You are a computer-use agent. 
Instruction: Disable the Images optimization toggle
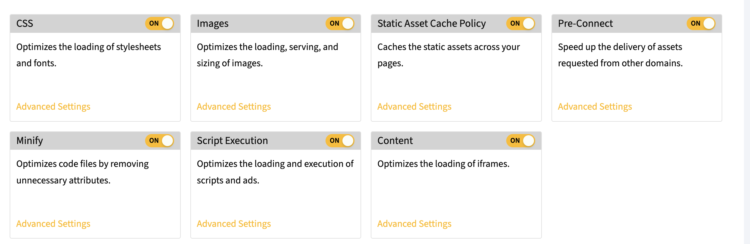pos(340,23)
